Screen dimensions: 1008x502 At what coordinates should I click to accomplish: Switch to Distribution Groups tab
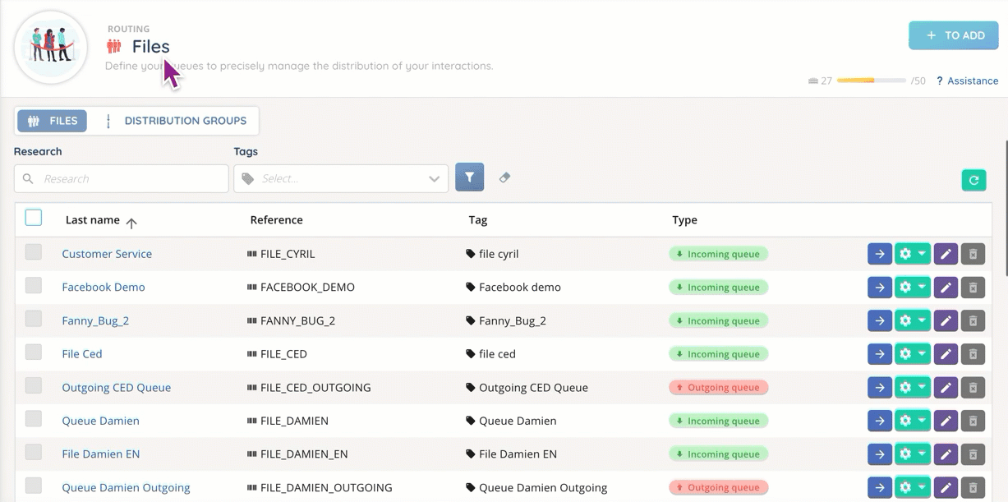176,121
